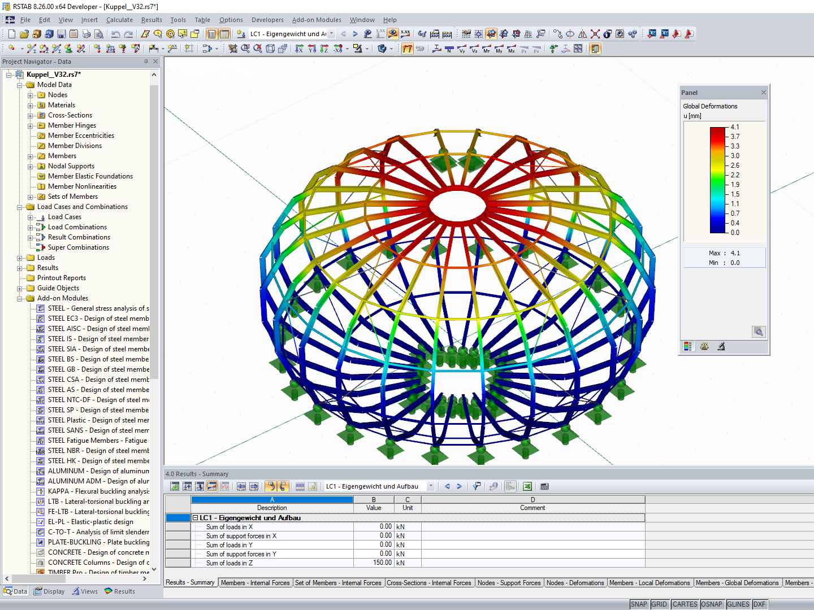Toggle the deformation display button in second toolbar

[x=408, y=49]
